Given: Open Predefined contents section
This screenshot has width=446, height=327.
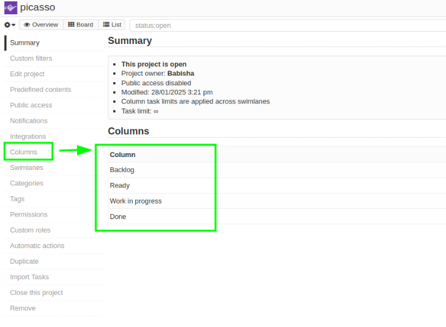Looking at the screenshot, I should 41,90.
